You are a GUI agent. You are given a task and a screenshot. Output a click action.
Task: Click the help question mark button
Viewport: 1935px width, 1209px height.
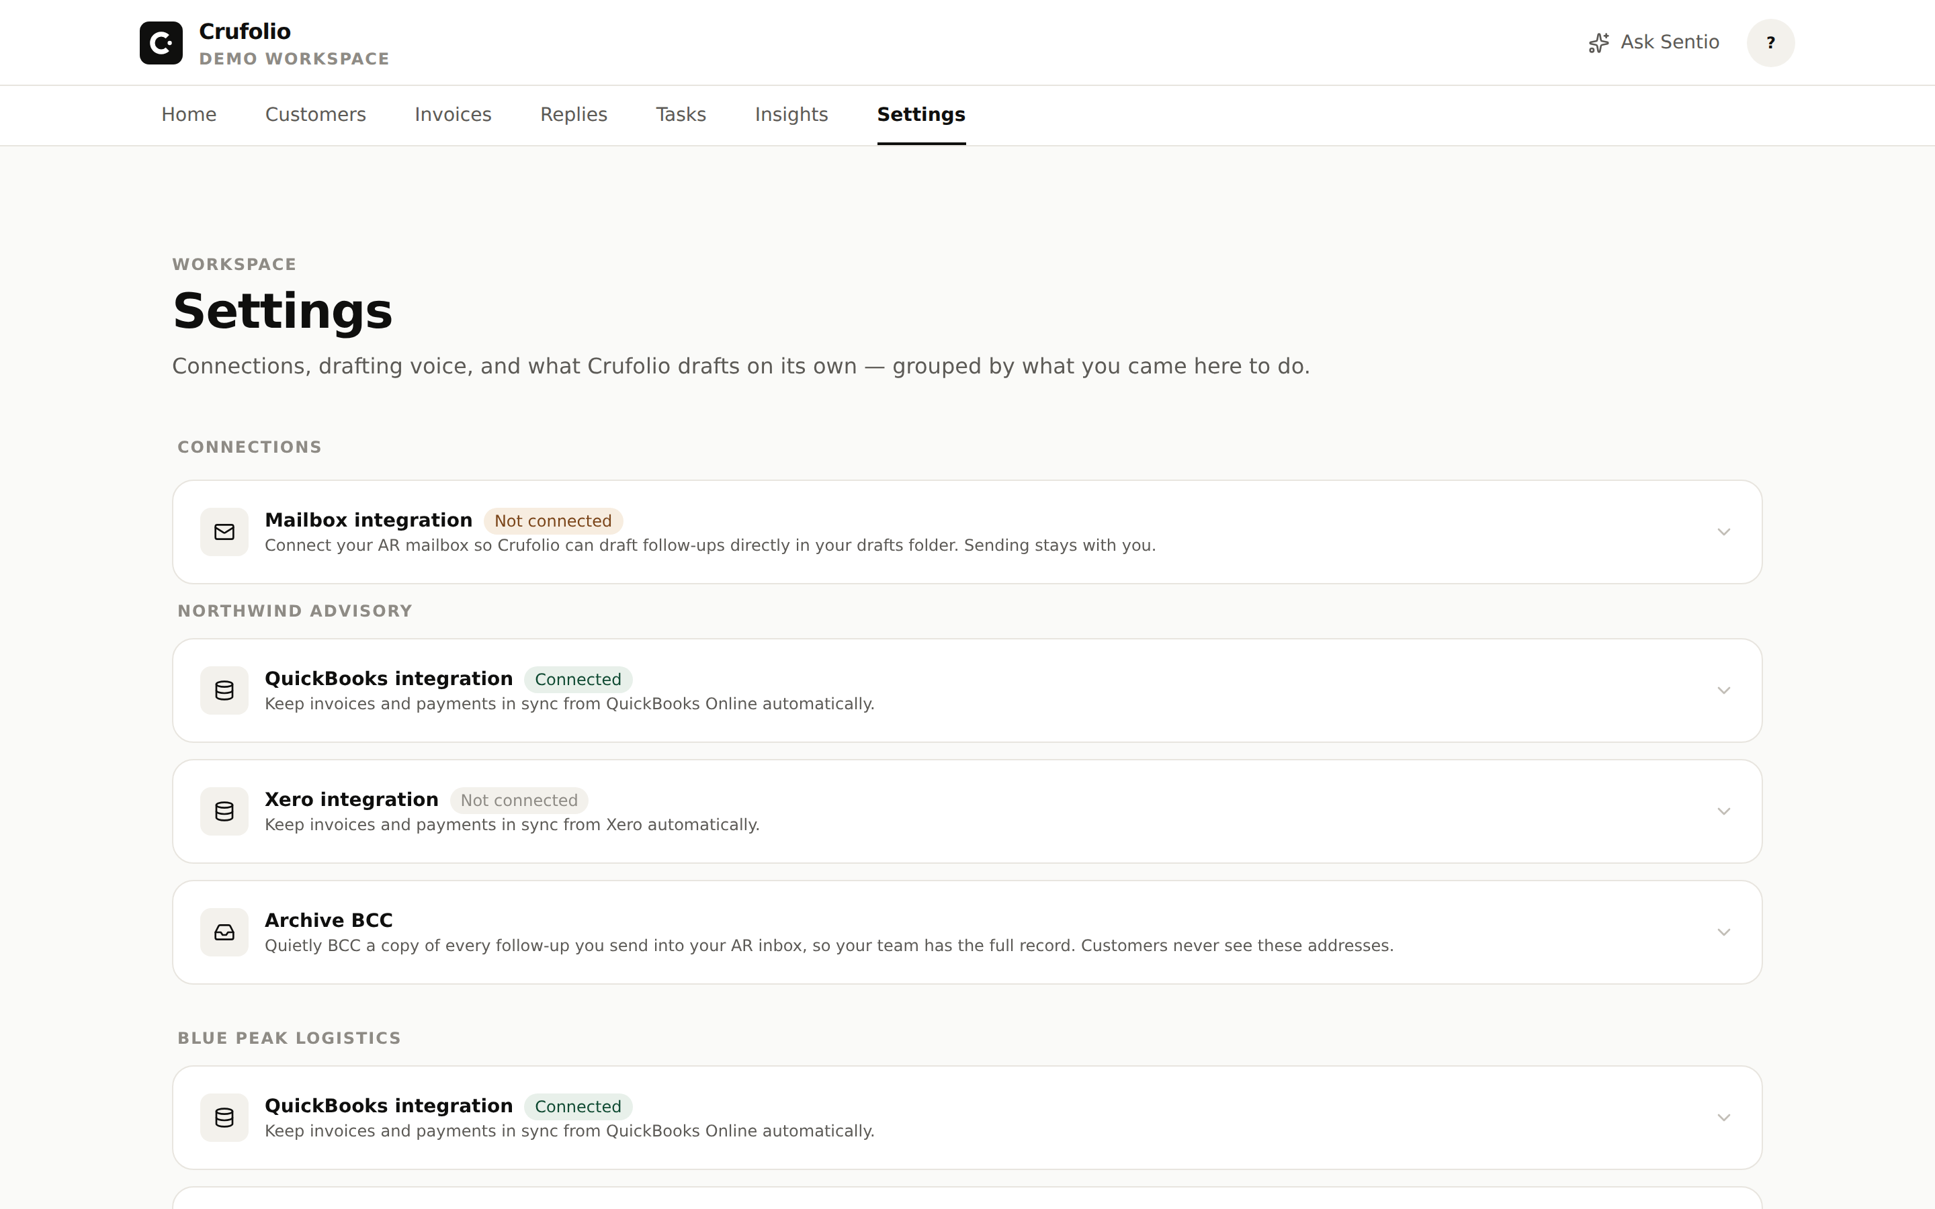point(1770,43)
